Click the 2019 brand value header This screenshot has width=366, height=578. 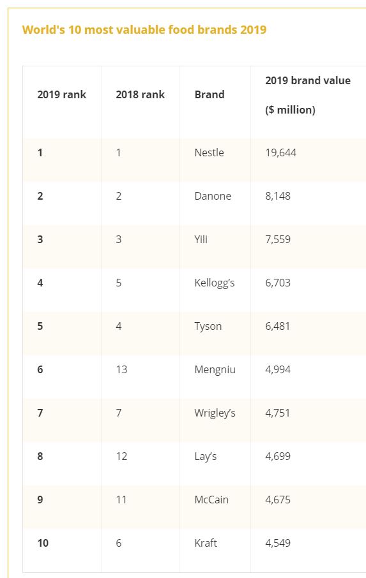tap(308, 95)
